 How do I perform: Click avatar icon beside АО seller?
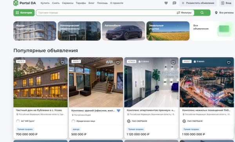tap(18, 121)
